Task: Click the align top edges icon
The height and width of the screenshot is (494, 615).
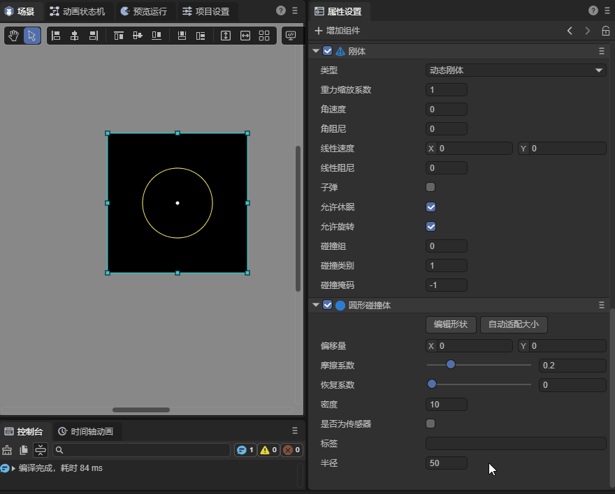Action: (119, 36)
